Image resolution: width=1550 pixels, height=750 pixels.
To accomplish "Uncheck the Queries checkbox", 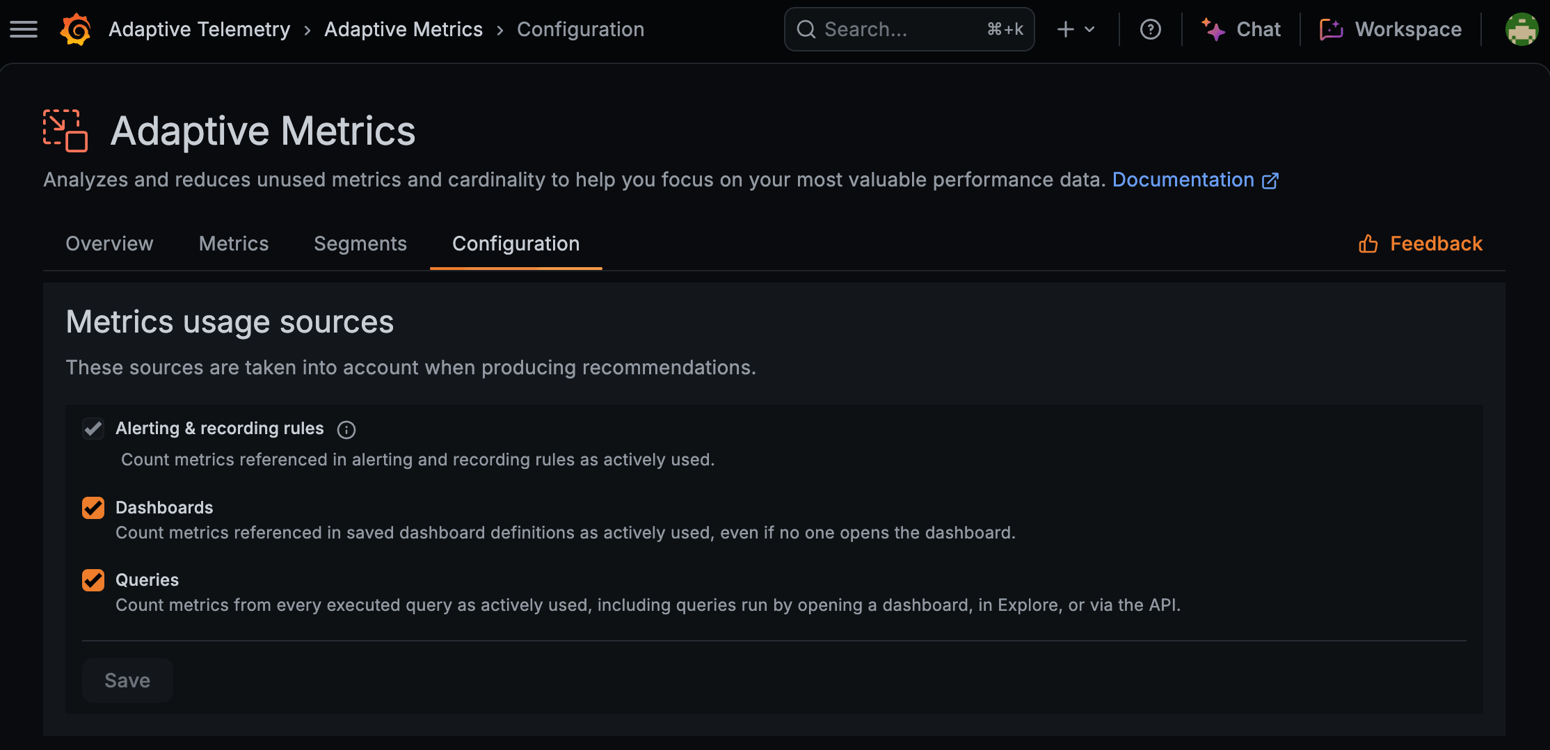I will (93, 580).
